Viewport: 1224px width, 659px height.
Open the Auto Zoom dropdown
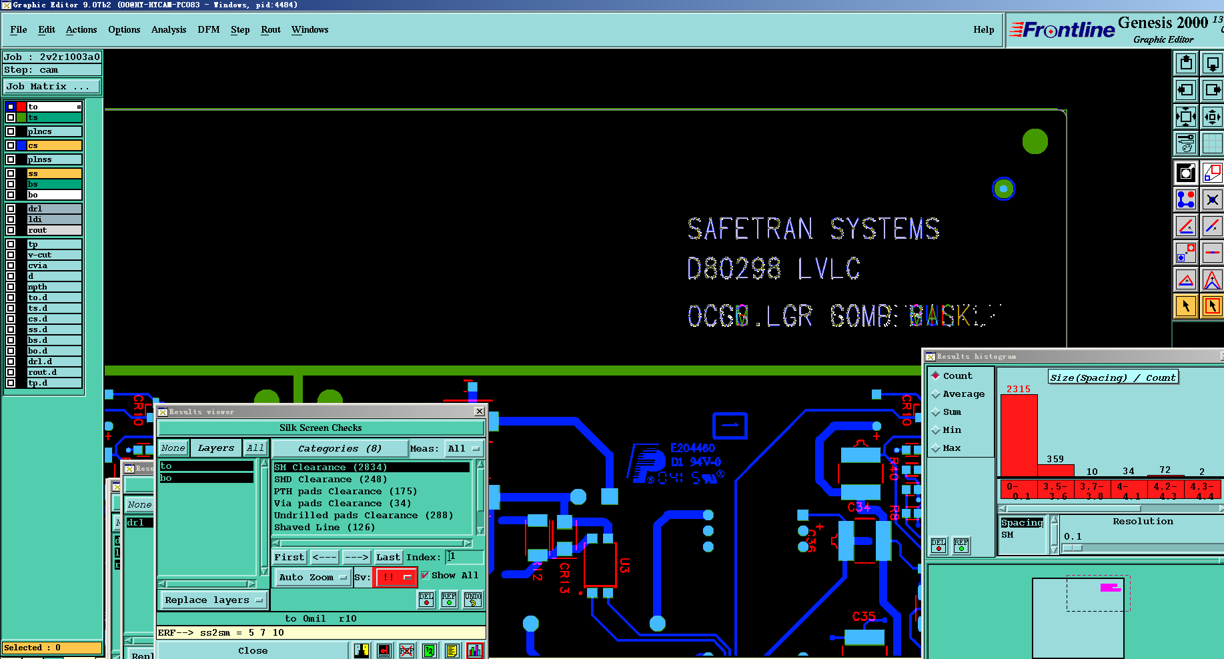coord(313,577)
